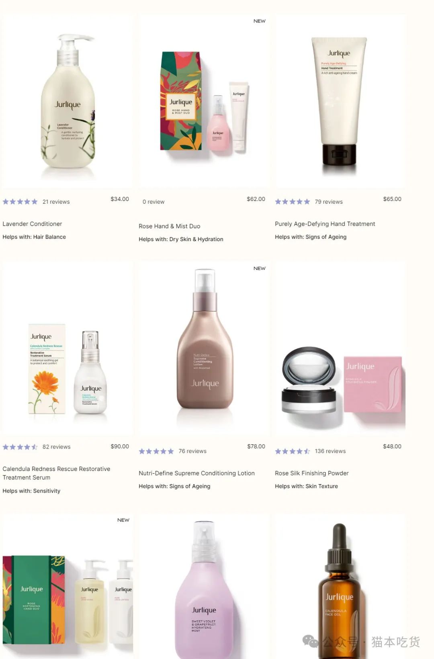This screenshot has width=434, height=659.
Task: Click the 82 reviews link for Calendula Serum
Action: (56, 447)
